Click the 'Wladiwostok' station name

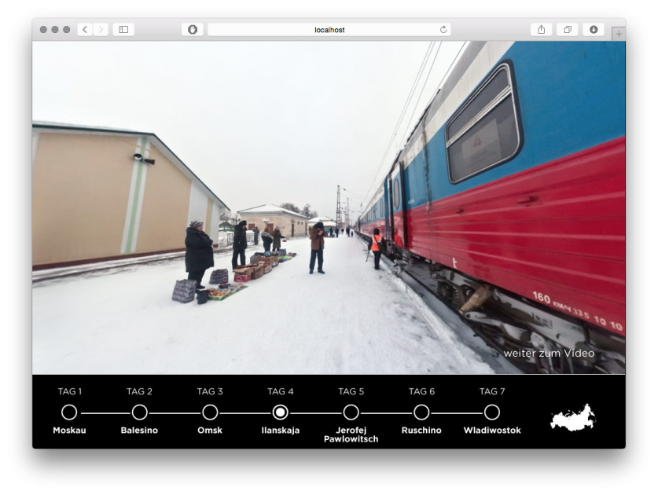tap(492, 430)
